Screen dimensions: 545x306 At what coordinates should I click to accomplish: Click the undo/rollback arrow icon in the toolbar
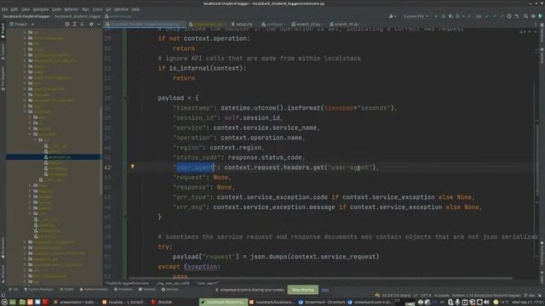click(517, 16)
